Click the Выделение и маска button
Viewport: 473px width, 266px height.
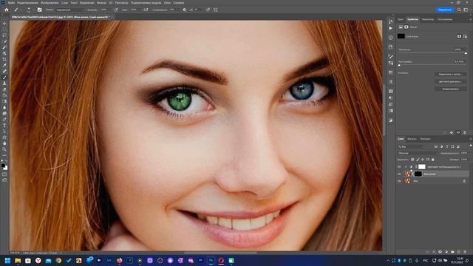click(x=451, y=74)
